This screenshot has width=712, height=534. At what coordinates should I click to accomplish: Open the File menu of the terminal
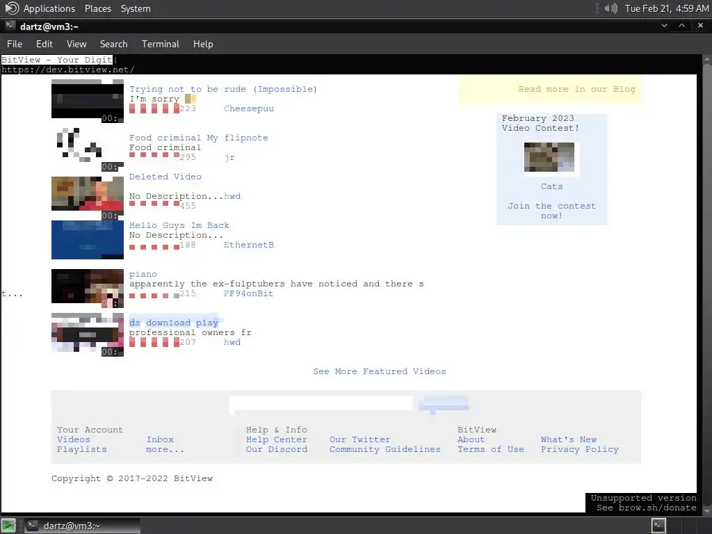pyautogui.click(x=15, y=44)
